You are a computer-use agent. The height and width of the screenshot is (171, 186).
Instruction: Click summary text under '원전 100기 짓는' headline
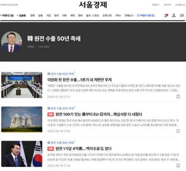[x=114, y=123]
